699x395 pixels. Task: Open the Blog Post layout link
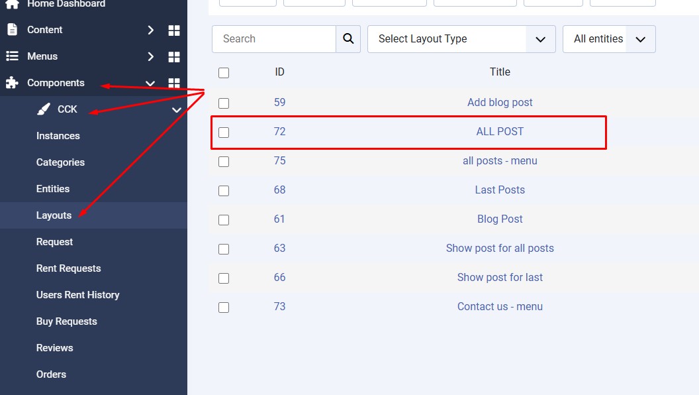pyautogui.click(x=500, y=219)
